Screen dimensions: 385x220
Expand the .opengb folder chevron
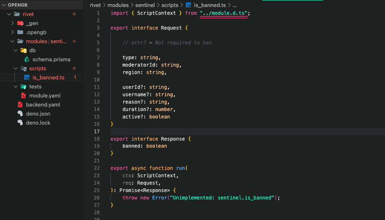tap(13, 32)
